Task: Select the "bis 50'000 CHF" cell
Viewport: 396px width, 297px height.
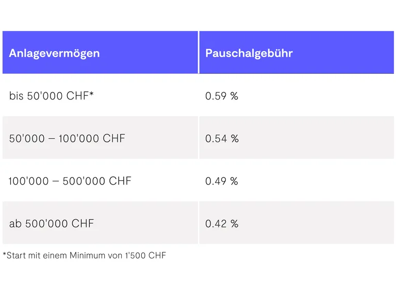Action: pyautogui.click(x=51, y=96)
